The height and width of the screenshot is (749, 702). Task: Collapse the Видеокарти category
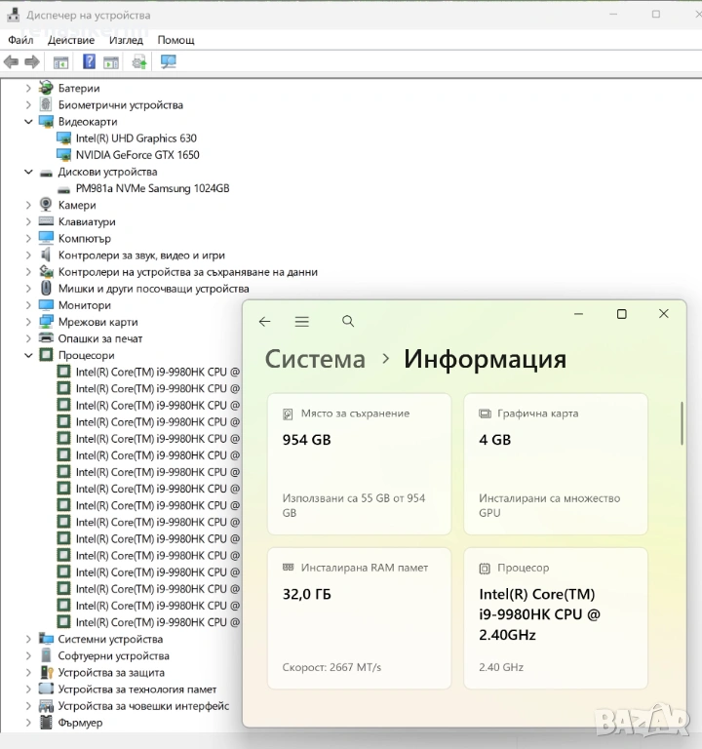coord(28,122)
